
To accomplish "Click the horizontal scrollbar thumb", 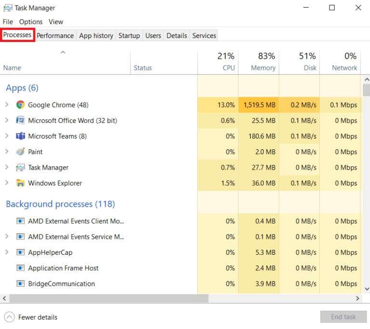I will point(109,298).
